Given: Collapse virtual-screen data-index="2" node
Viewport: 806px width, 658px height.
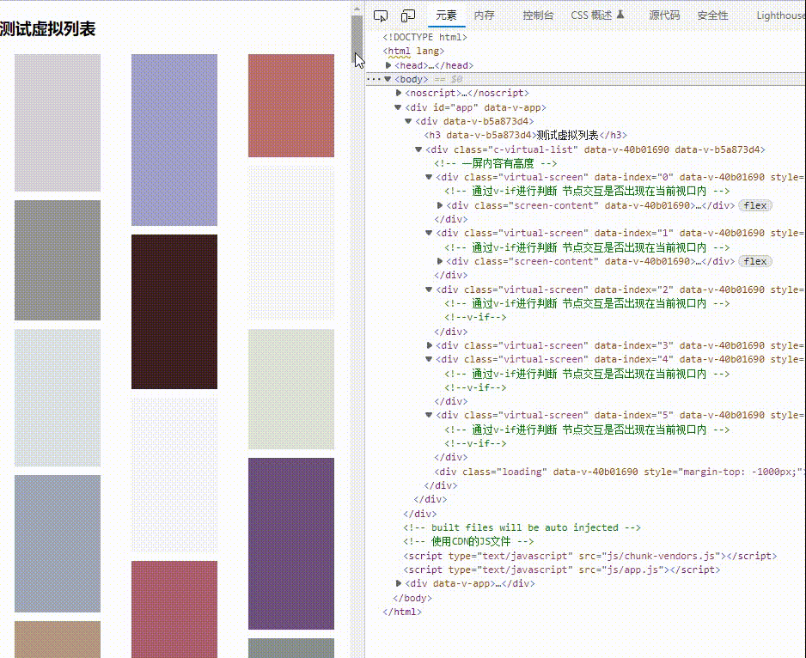Looking at the screenshot, I should (429, 289).
